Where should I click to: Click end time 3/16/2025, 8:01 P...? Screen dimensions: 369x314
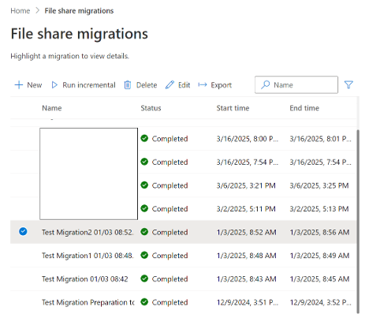(x=320, y=139)
